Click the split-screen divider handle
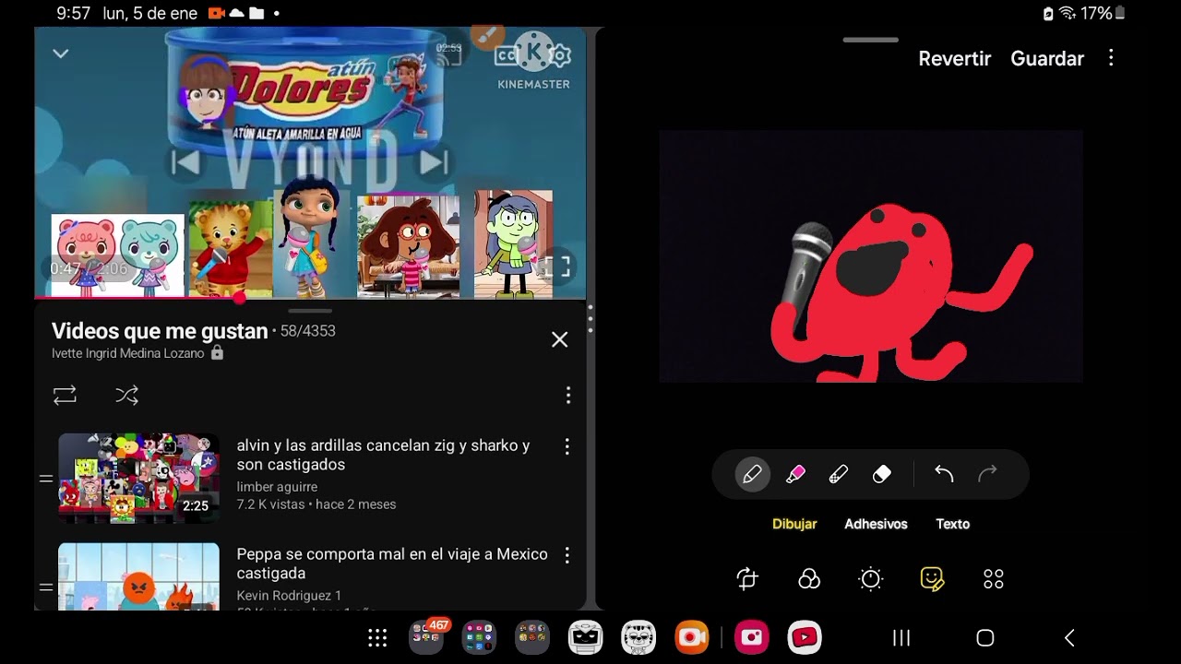Image resolution: width=1181 pixels, height=664 pixels. tap(590, 318)
